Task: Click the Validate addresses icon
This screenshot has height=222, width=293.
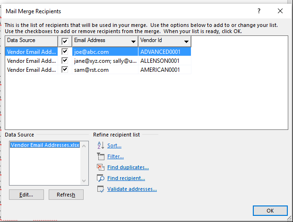Action: point(100,189)
